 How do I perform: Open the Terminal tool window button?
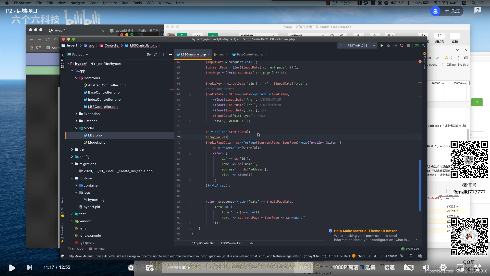(97, 249)
